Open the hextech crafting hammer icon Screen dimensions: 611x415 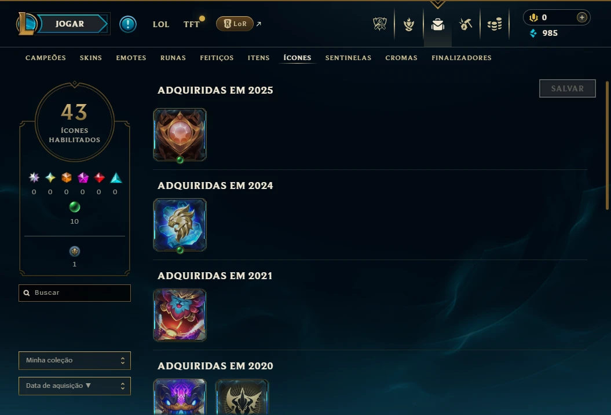[x=466, y=24]
